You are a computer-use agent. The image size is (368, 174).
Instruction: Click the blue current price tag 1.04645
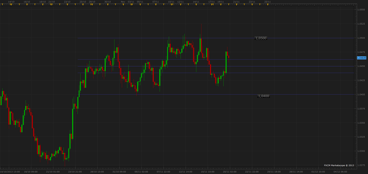[x=361, y=58]
